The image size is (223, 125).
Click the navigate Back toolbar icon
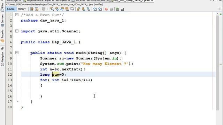(37, 9)
